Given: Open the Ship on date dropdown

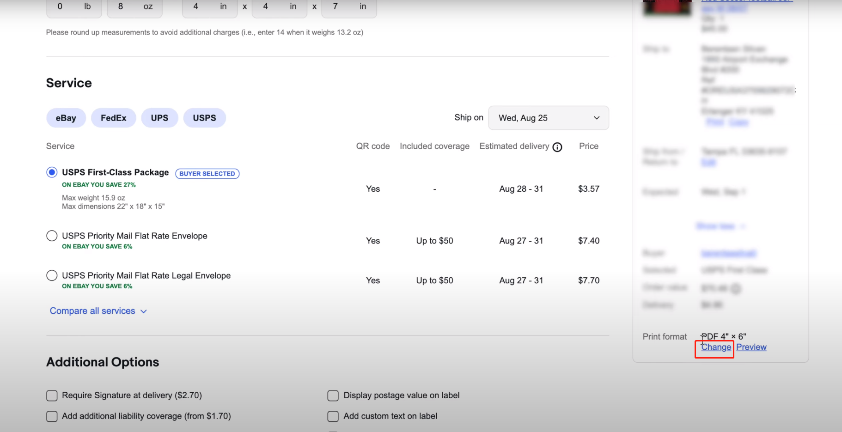Looking at the screenshot, I should (x=549, y=118).
